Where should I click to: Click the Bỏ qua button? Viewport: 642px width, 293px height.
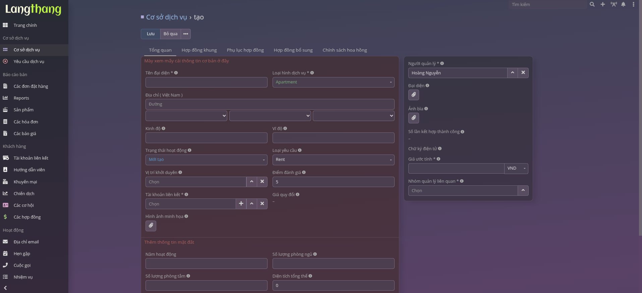click(x=170, y=34)
